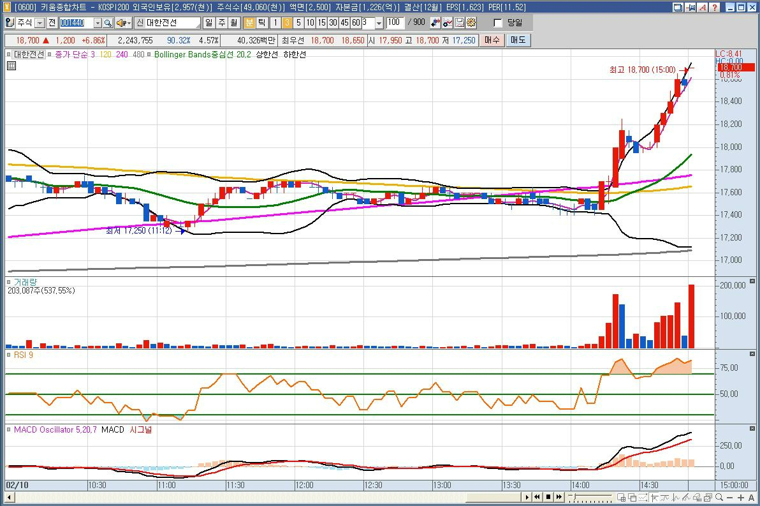
Task: Click the crosshair cursor tool icon
Action: [x=654, y=498]
